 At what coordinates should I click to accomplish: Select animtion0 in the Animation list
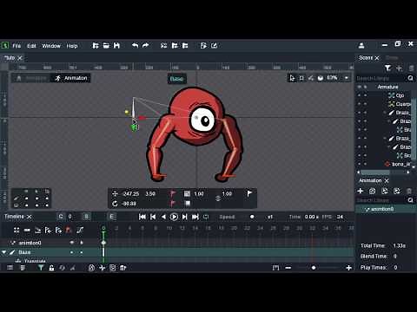point(386,209)
